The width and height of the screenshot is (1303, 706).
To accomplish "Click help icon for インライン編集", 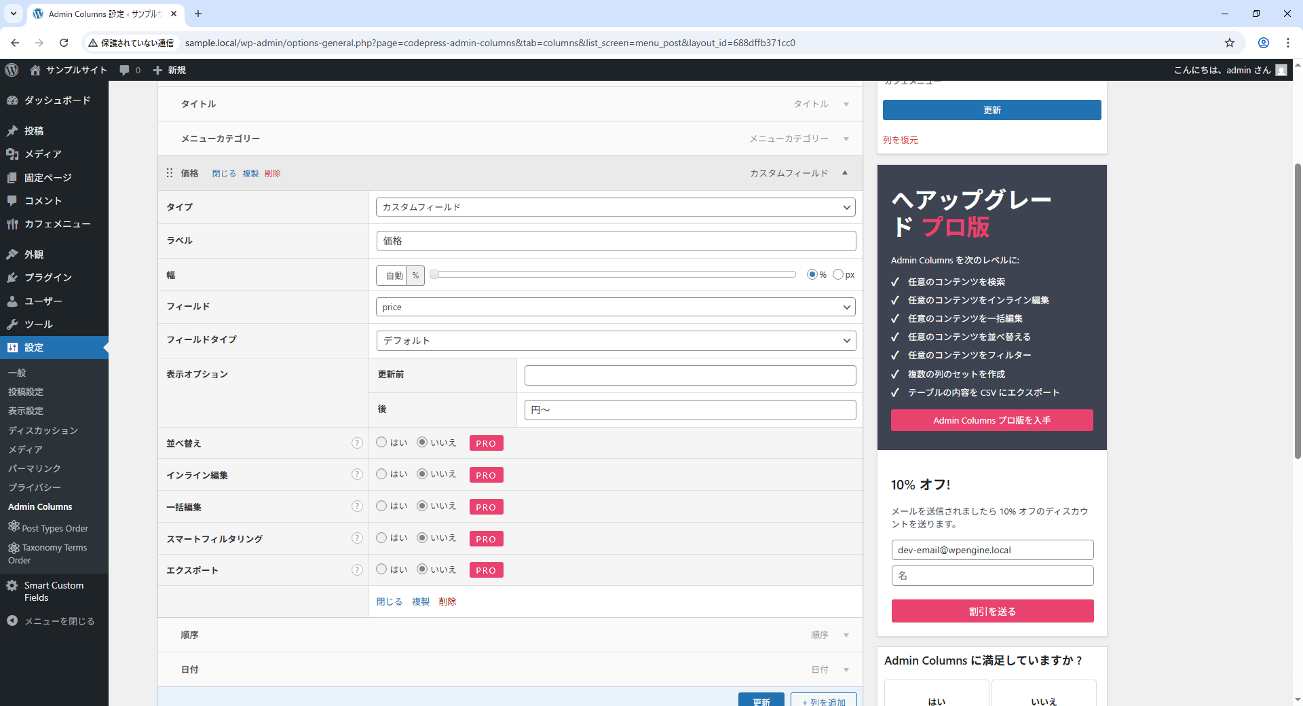I will tap(357, 475).
